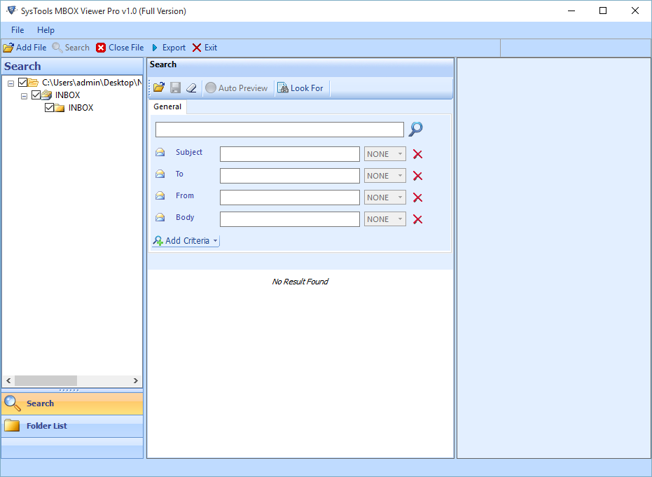Click the save criteria floppy disk icon
Image resolution: width=652 pixels, height=477 pixels.
click(x=176, y=88)
